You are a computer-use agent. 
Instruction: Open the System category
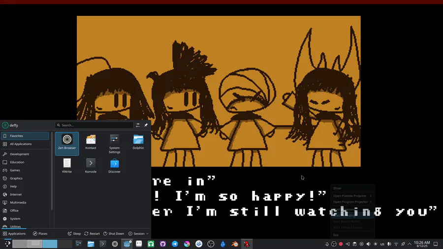pyautogui.click(x=25, y=218)
